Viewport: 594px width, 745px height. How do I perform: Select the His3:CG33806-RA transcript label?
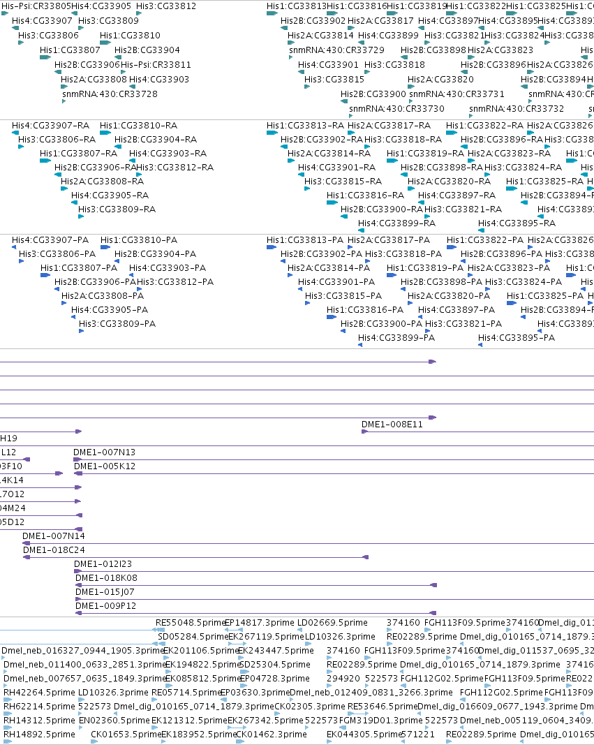(x=57, y=139)
